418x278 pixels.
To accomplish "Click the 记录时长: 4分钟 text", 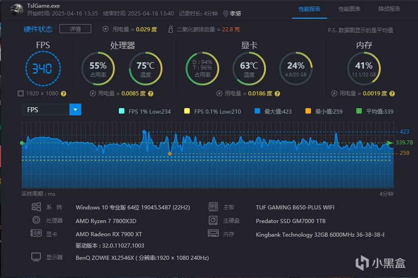I will point(198,14).
